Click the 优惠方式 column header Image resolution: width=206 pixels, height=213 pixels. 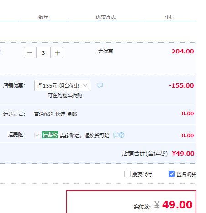106,17
